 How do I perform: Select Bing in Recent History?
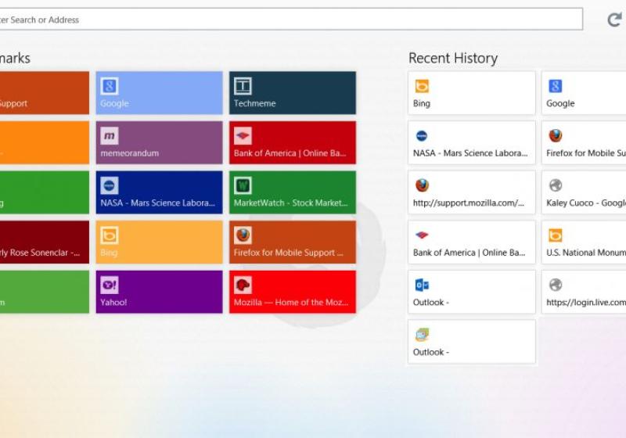(x=471, y=93)
